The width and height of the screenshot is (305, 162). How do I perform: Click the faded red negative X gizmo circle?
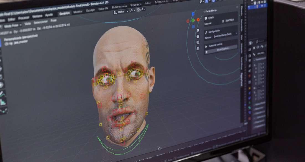click(x=188, y=21)
